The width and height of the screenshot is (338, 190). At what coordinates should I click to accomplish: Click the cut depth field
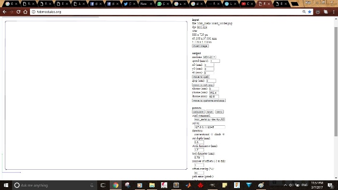click(199, 142)
